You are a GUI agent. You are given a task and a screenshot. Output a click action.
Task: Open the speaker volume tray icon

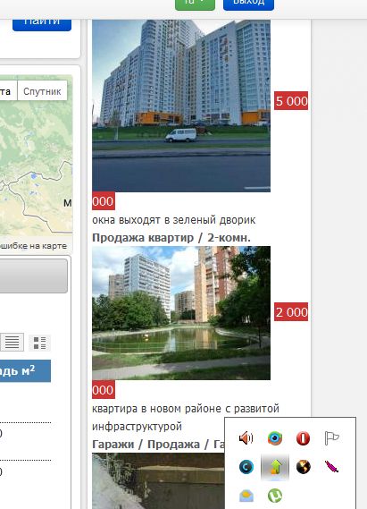pyautogui.click(x=246, y=438)
